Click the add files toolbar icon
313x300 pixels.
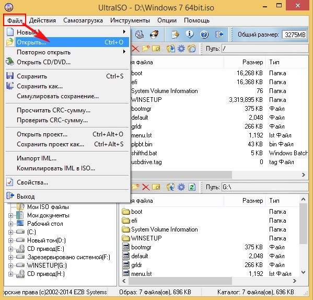pyautogui.click(x=175, y=34)
